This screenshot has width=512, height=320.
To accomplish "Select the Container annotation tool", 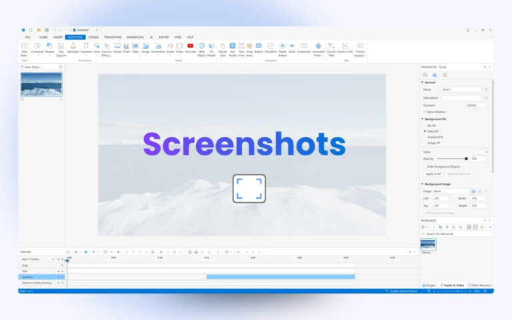I will (x=37, y=48).
